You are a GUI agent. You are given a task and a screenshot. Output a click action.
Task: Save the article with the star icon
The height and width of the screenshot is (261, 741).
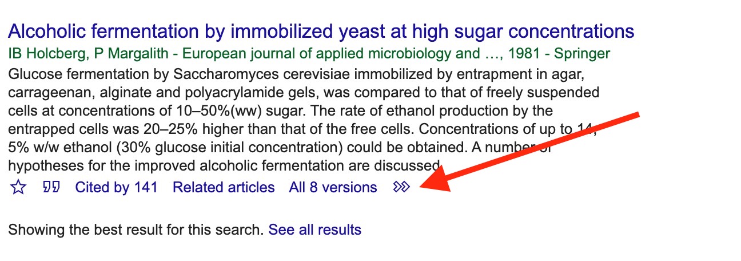click(18, 188)
